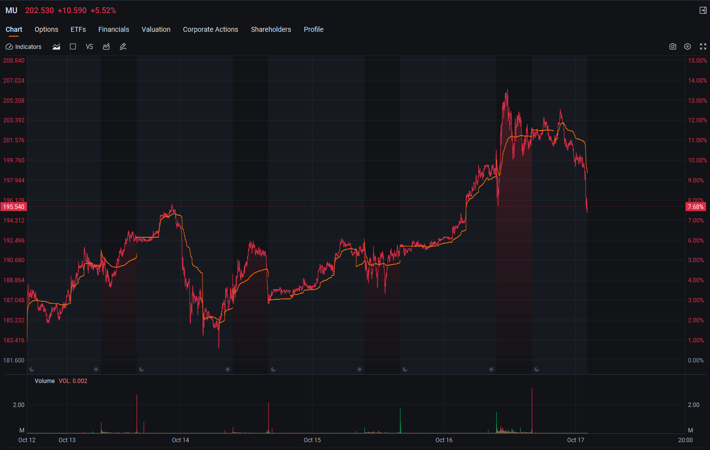Viewport: 710px width, 450px height.
Task: Open the ETFs tab
Action: click(x=78, y=29)
